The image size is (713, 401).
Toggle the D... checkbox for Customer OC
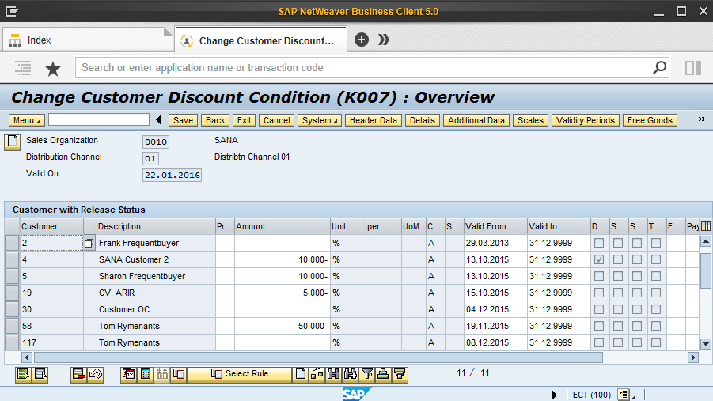[x=599, y=309]
